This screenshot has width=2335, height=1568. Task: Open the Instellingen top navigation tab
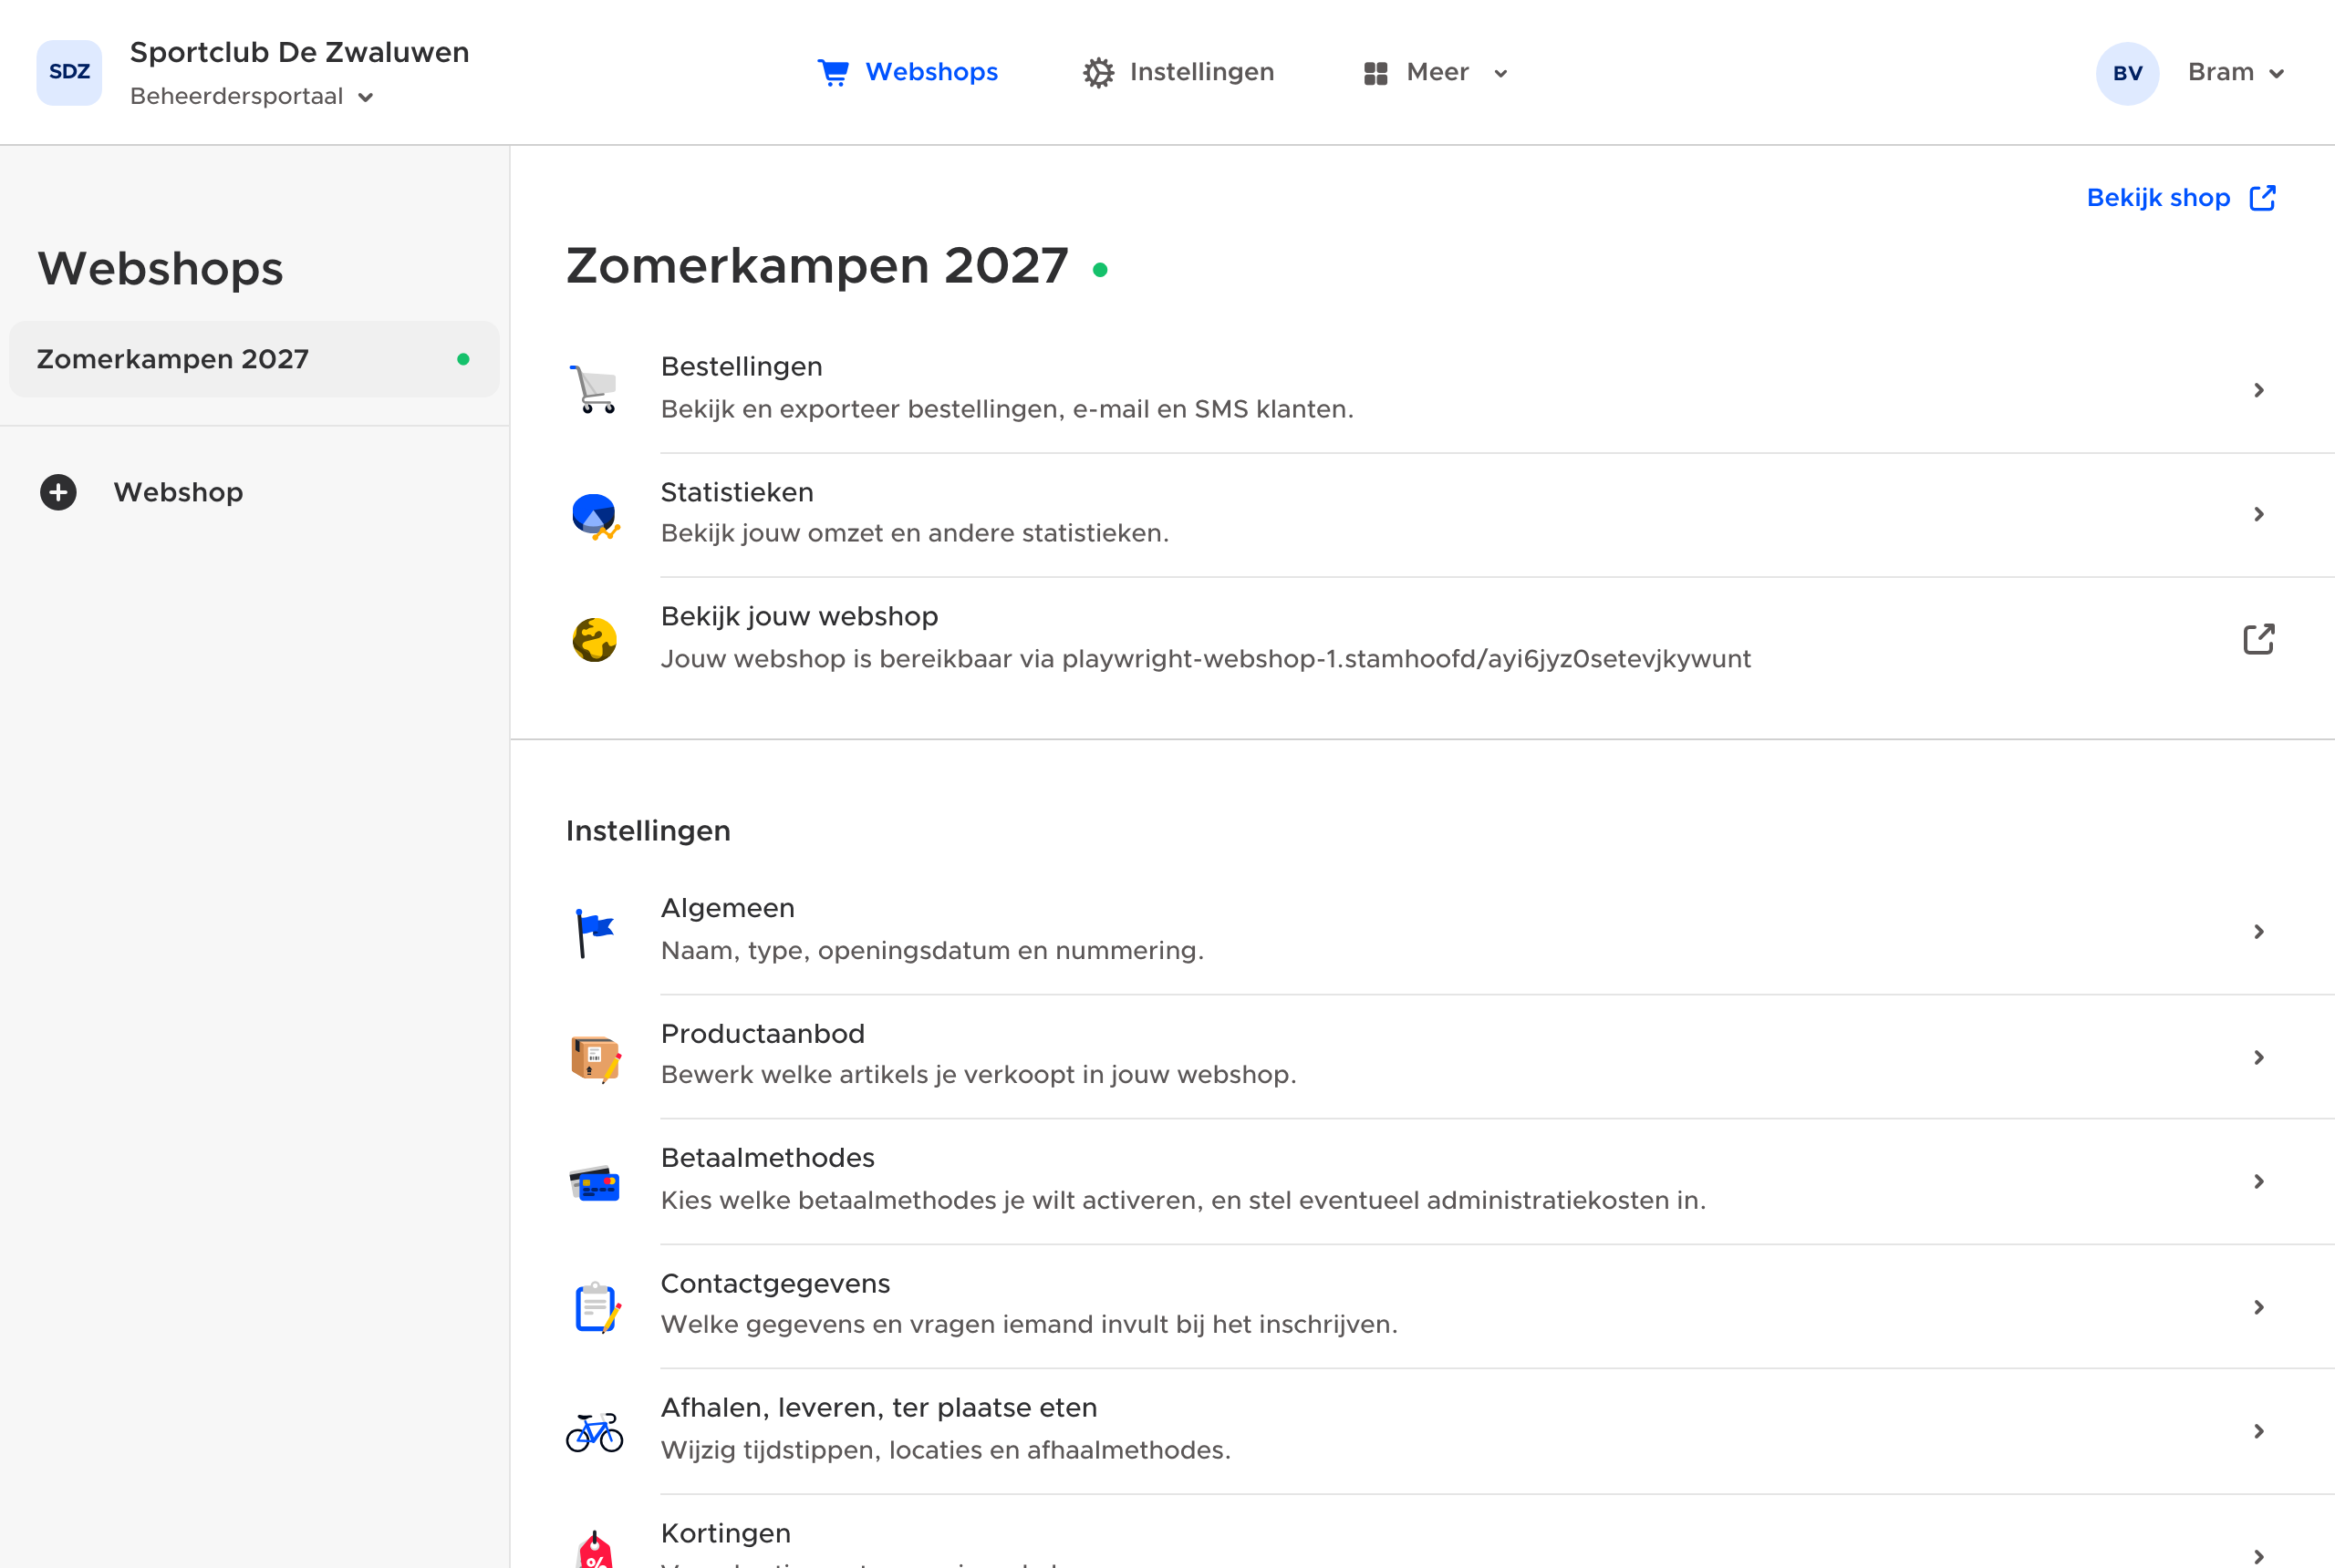[x=1178, y=72]
